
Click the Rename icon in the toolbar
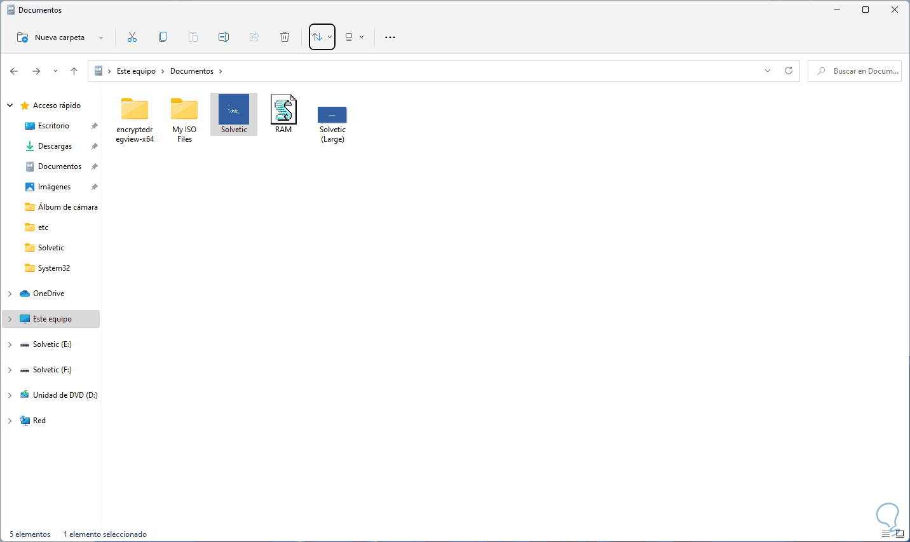(x=224, y=37)
